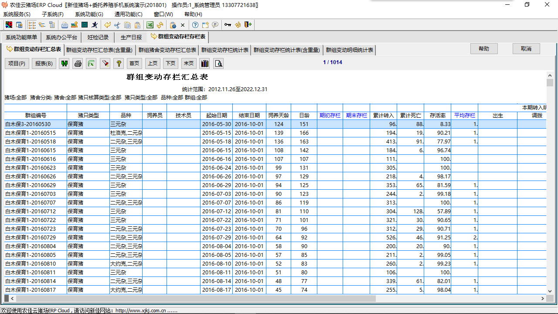Open the calculator icon in the top toolbar
Image resolution: width=558 pixels, height=314 pixels.
click(x=85, y=25)
